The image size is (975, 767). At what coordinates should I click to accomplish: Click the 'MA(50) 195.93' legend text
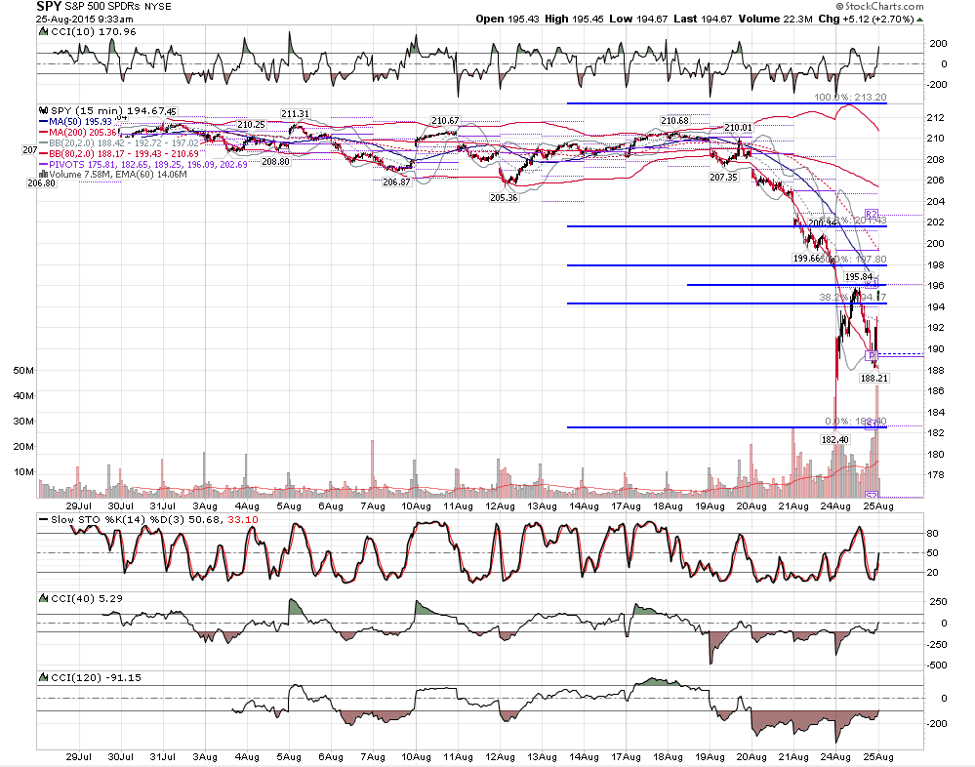click(x=81, y=122)
